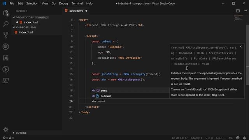Expand the Outline section

tap(21, 133)
